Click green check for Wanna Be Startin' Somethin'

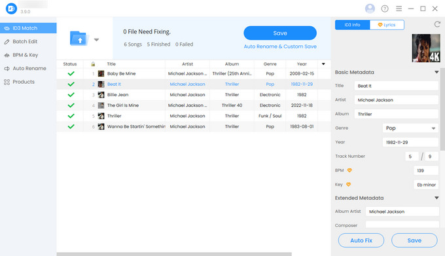pyautogui.click(x=71, y=126)
